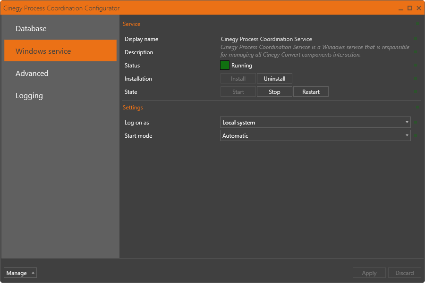The height and width of the screenshot is (283, 425).
Task: Click the Uninstall service button
Action: click(274, 79)
